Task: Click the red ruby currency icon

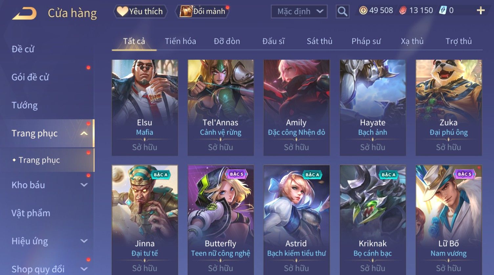Action: (403, 11)
